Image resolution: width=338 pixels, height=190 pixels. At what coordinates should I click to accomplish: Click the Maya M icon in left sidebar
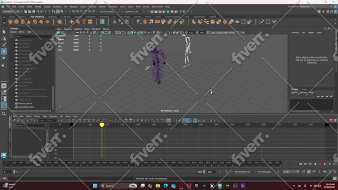(x=3, y=155)
